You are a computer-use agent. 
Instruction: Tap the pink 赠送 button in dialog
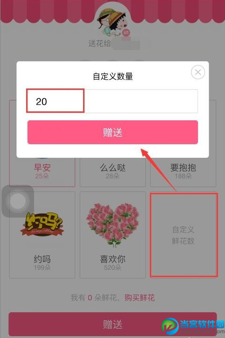(x=112, y=132)
